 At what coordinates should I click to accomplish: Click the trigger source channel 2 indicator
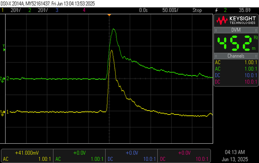pos(225,10)
